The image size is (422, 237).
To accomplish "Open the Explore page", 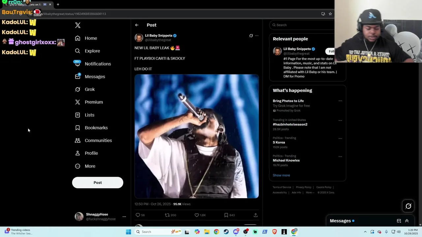I will (87, 51).
